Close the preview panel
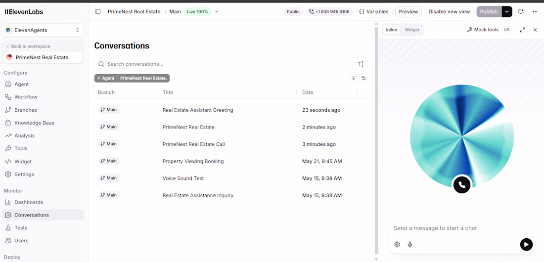This screenshot has height=262, width=544. tap(535, 30)
